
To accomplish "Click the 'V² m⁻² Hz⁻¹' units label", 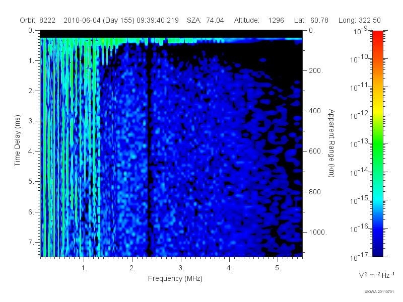I will click(376, 275).
